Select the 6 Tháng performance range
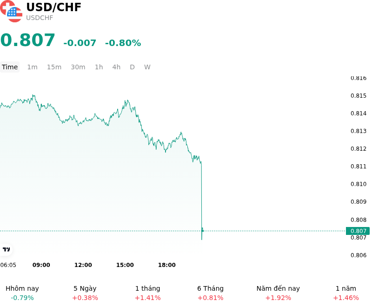 pyautogui.click(x=211, y=293)
